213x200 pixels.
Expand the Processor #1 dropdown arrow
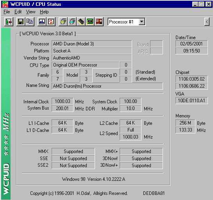pos(141,22)
